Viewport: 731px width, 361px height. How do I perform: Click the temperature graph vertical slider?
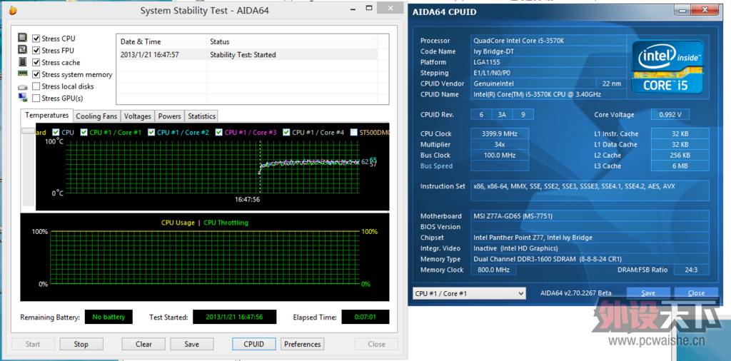tap(29, 131)
